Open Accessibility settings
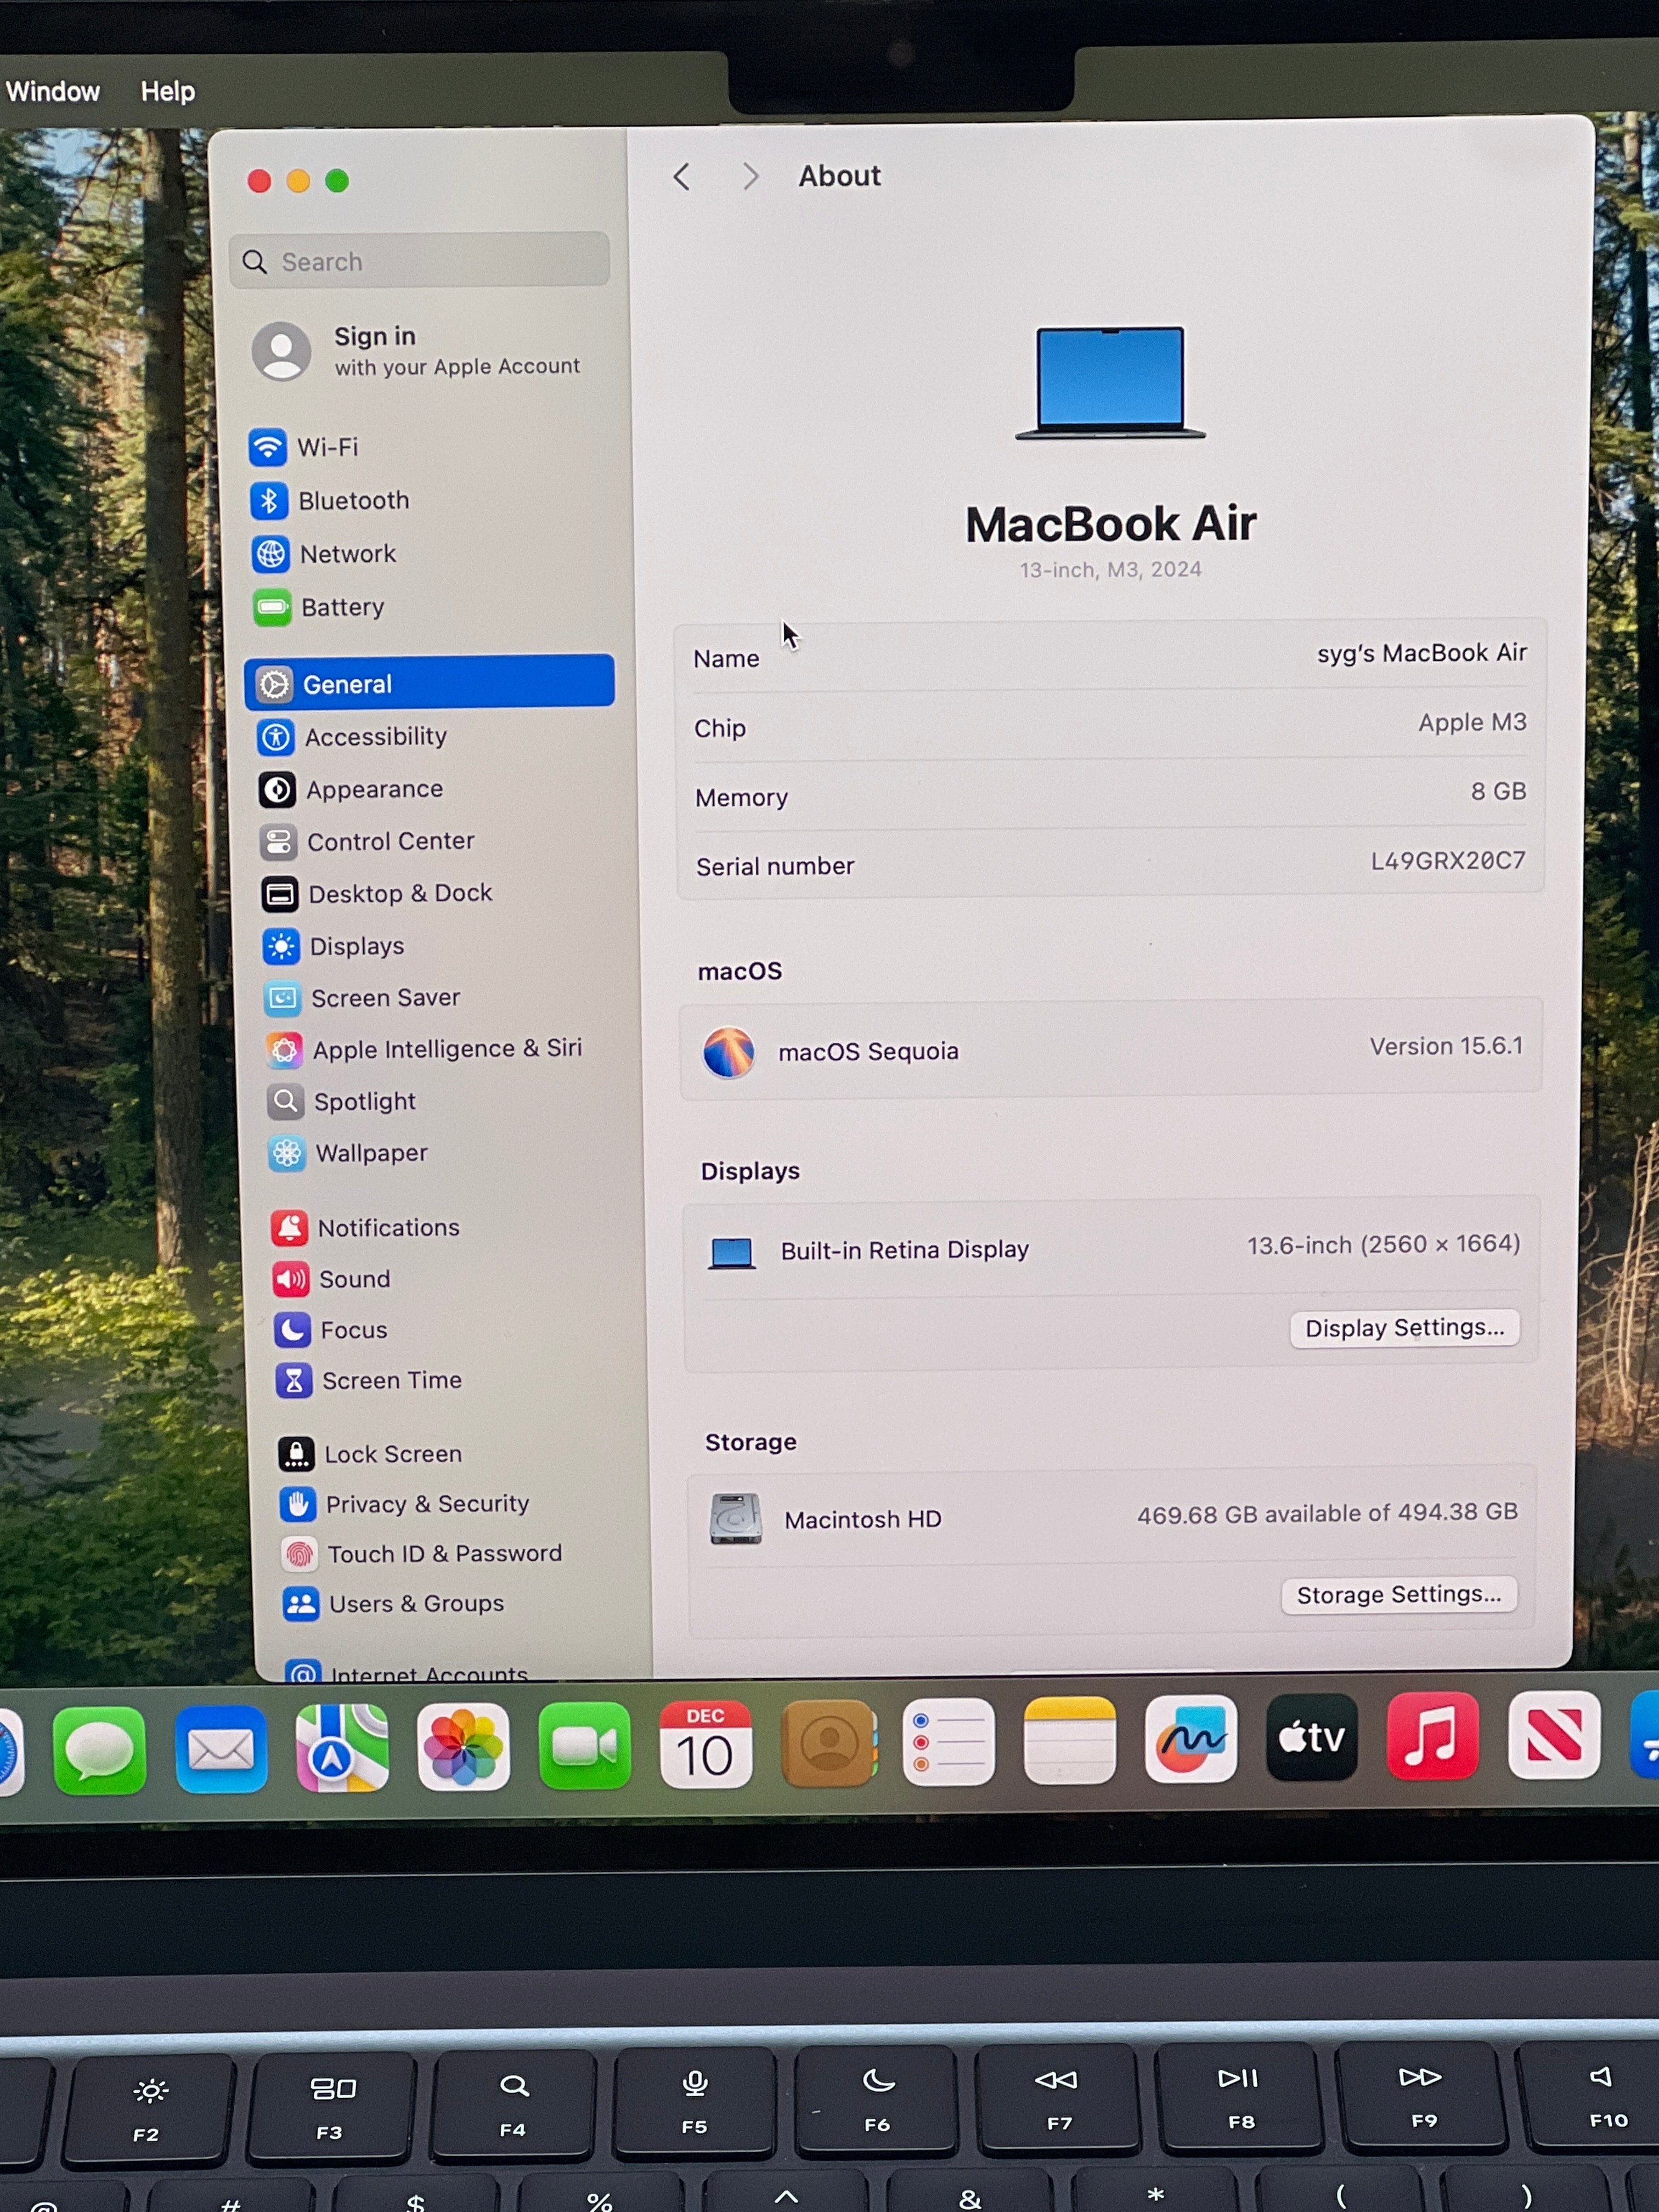Viewport: 1659px width, 2212px height. tap(352, 737)
